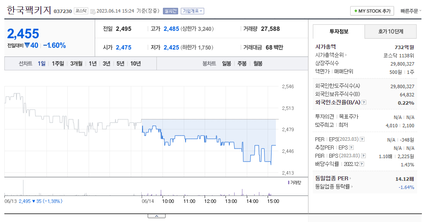Click the 동일업종 등락률 value -1.64%
The width and height of the screenshot is (431, 222).
tap(406, 187)
